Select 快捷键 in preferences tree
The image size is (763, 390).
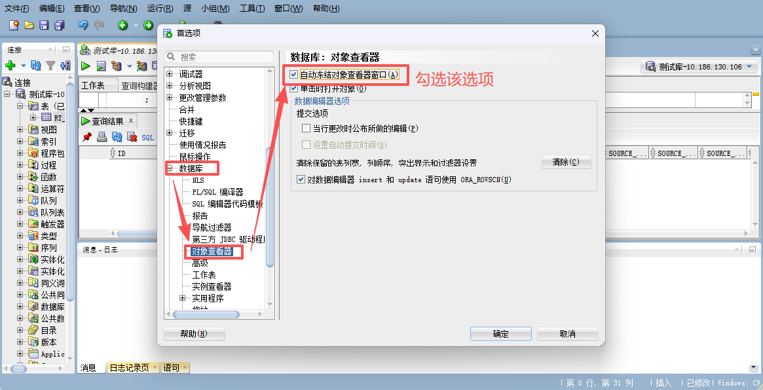(191, 121)
